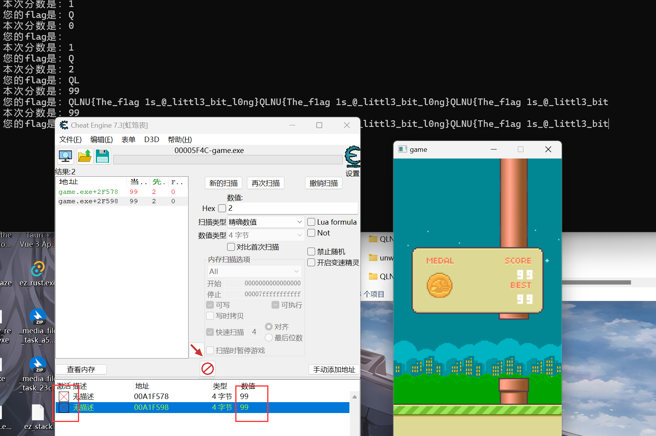Open the process selector computer icon
Image resolution: width=656 pixels, height=436 pixels.
pyautogui.click(x=65, y=156)
